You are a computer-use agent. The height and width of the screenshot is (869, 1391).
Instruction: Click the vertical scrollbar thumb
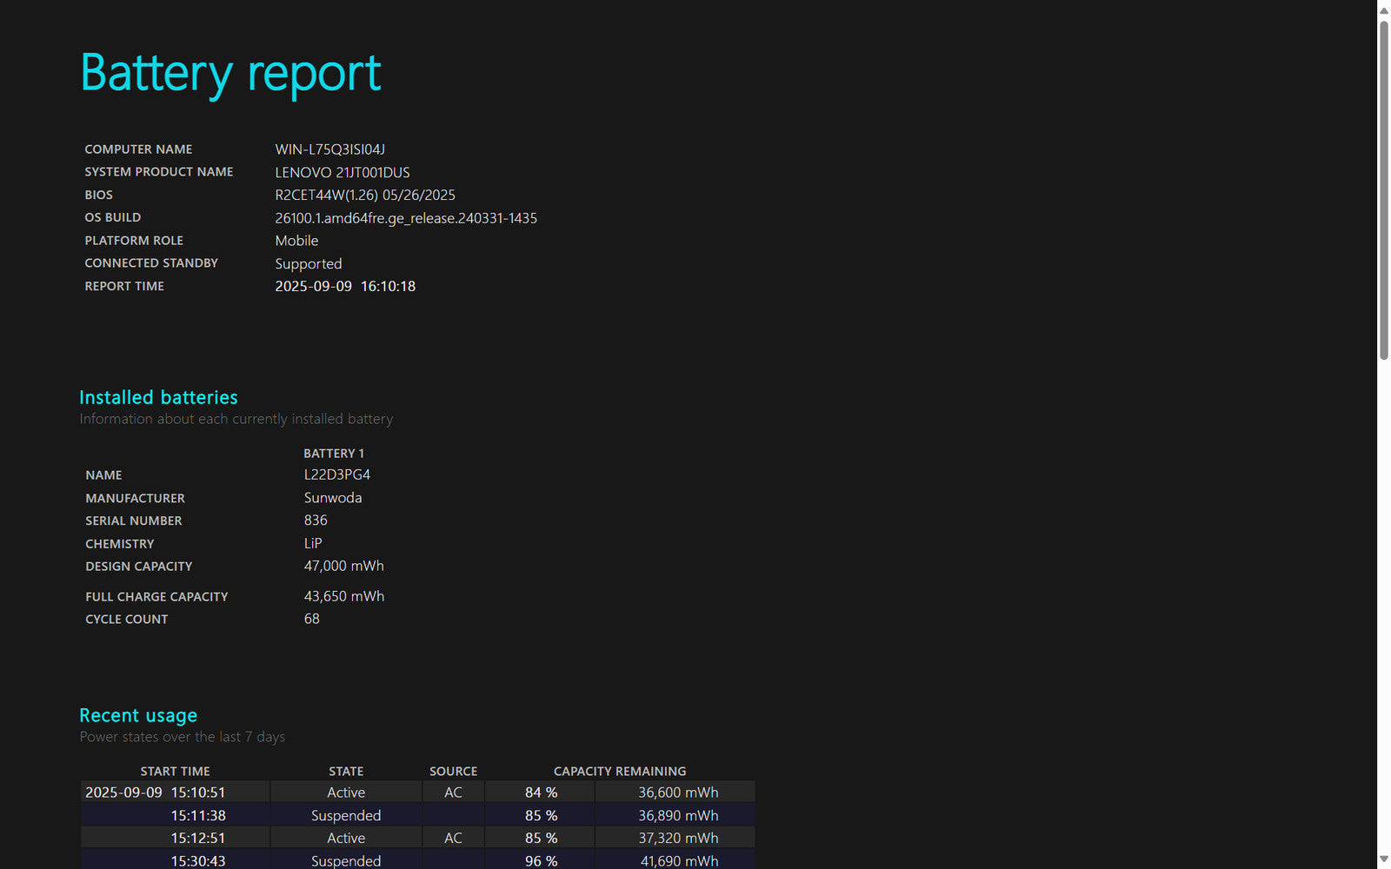pos(1383,189)
